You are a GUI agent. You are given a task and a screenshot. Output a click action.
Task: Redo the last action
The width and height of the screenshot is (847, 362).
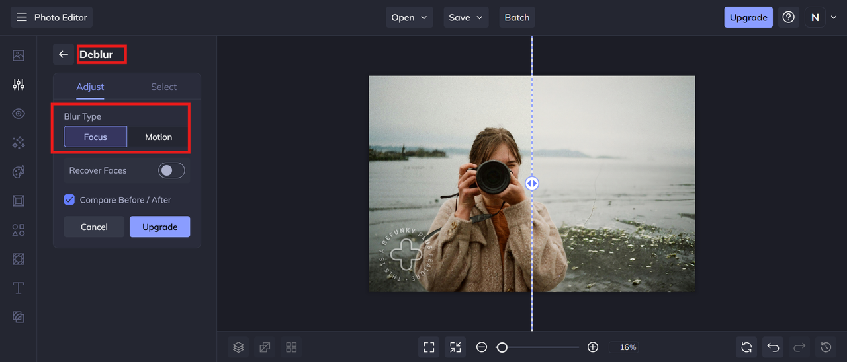(799, 347)
